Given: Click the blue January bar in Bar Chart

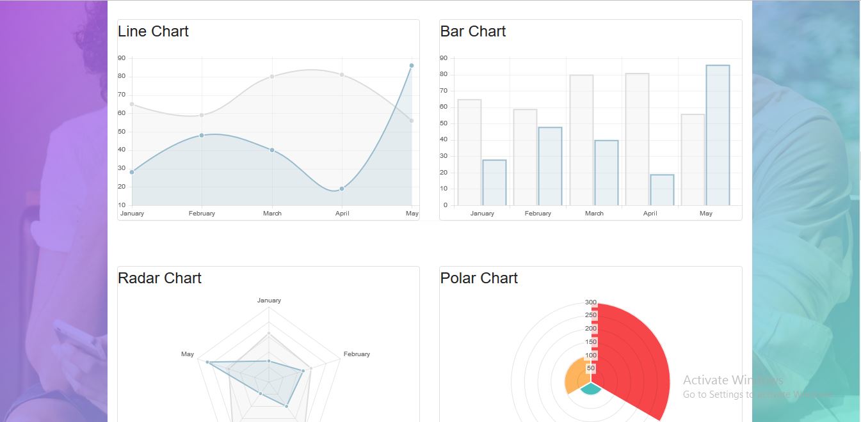Looking at the screenshot, I should pos(494,183).
